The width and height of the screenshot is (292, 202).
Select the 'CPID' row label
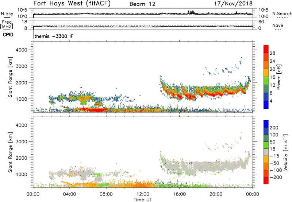click(x=8, y=35)
